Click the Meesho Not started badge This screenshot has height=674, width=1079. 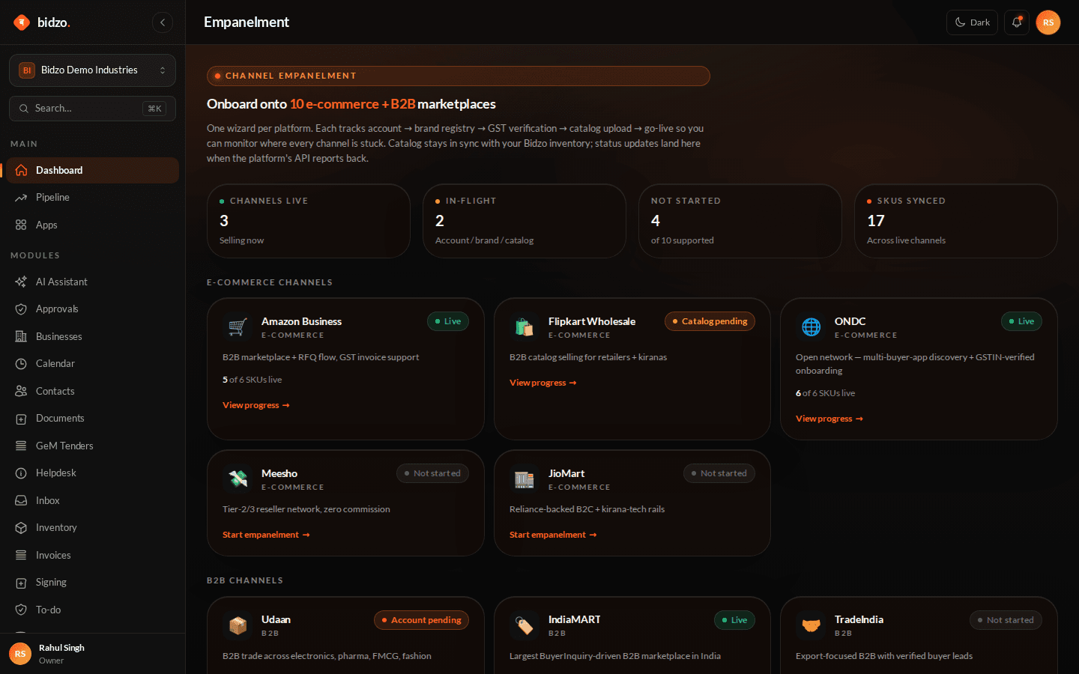pos(432,473)
